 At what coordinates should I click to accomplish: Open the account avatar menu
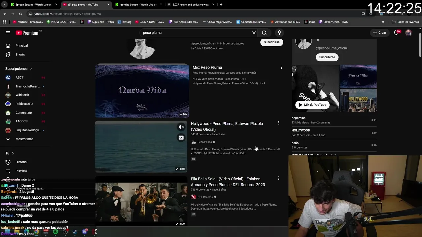click(x=408, y=33)
